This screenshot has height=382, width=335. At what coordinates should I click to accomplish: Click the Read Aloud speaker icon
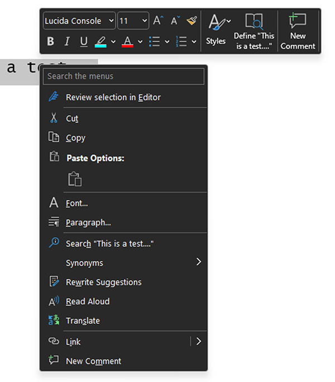(x=54, y=301)
